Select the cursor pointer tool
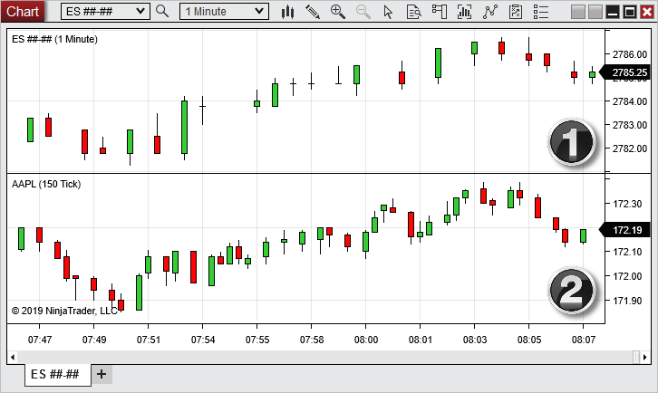The height and width of the screenshot is (393, 658). [x=389, y=12]
